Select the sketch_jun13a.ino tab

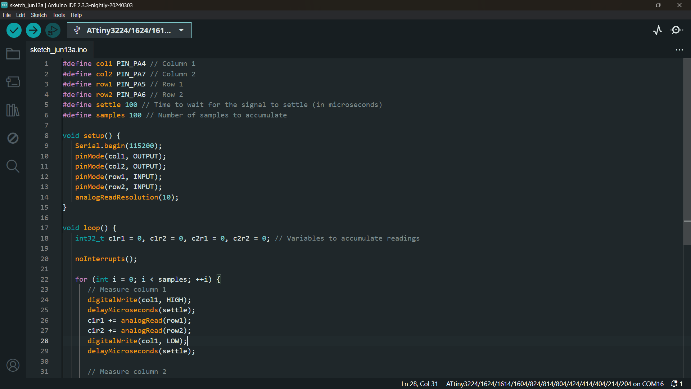pyautogui.click(x=58, y=50)
